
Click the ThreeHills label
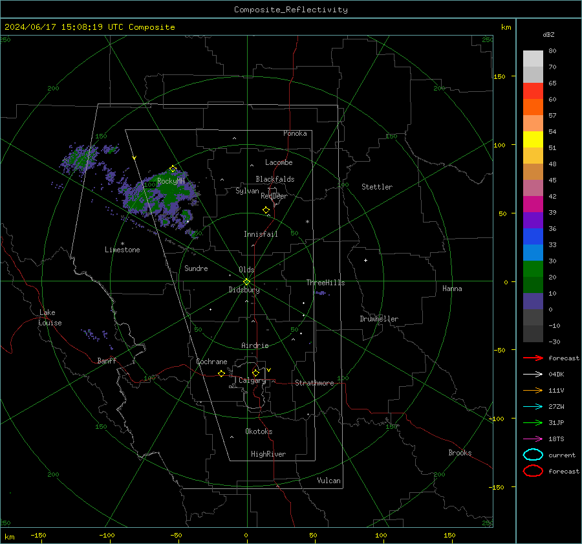(x=325, y=283)
